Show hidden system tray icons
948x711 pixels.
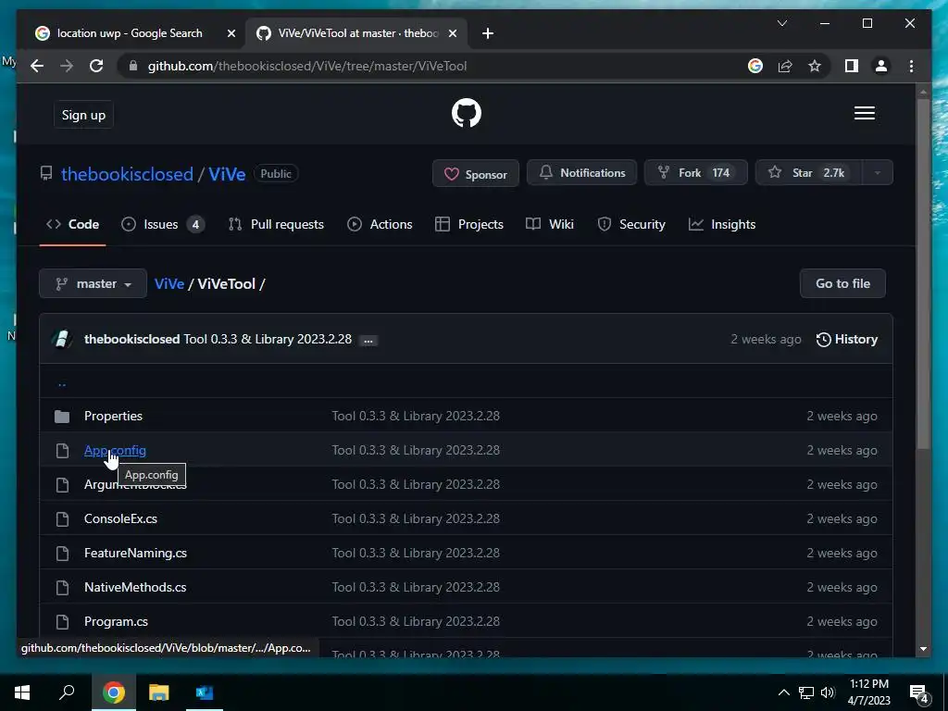pyautogui.click(x=783, y=692)
